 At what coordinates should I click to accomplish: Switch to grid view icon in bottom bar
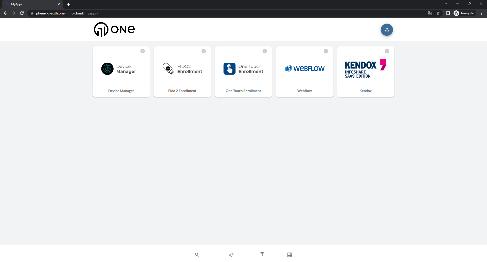click(290, 255)
